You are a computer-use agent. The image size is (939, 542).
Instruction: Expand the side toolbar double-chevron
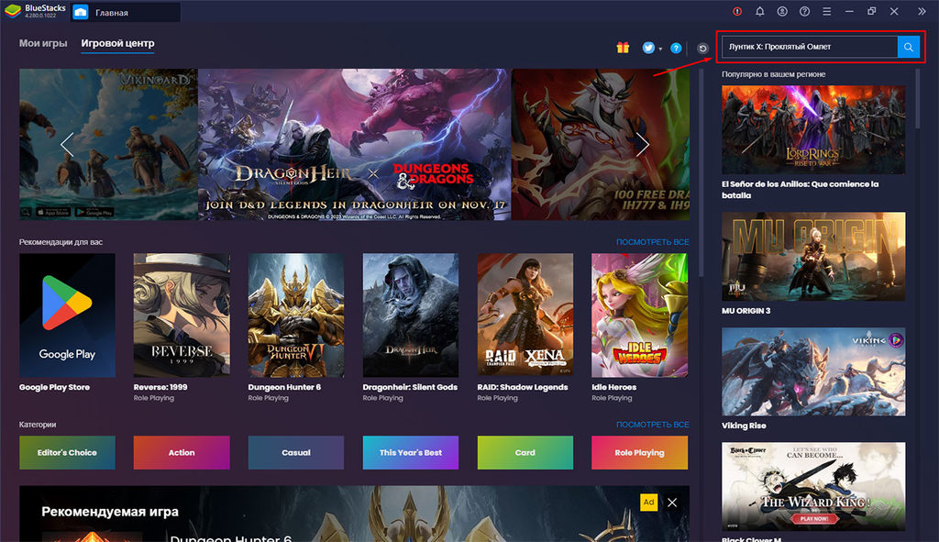pyautogui.click(x=922, y=11)
